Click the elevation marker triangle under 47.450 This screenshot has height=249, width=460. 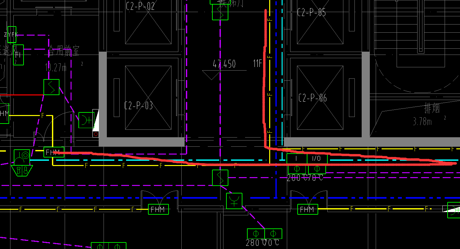tap(212, 75)
